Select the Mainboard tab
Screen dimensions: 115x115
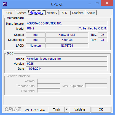(37, 12)
